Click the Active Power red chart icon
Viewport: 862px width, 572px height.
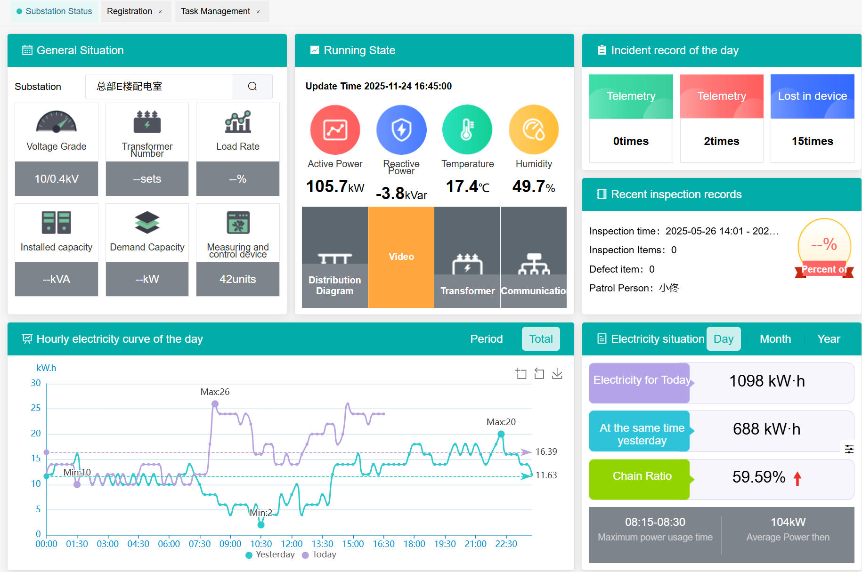click(335, 130)
